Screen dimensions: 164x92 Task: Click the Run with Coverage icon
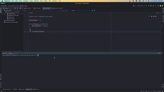coord(151,6)
